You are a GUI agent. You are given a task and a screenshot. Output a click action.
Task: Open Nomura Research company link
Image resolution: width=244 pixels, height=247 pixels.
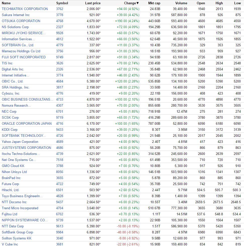click(16, 106)
